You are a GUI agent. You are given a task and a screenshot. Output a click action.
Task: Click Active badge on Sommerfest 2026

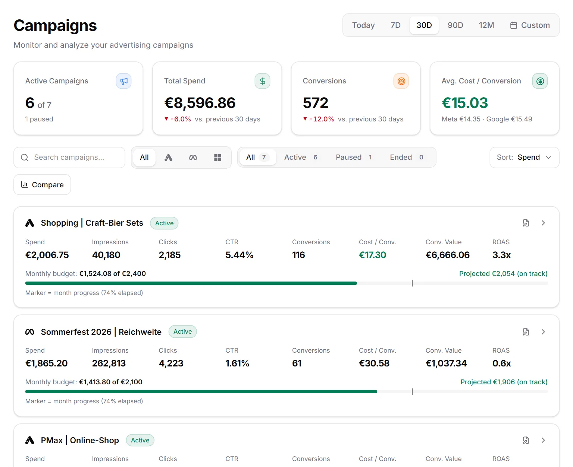pyautogui.click(x=182, y=331)
